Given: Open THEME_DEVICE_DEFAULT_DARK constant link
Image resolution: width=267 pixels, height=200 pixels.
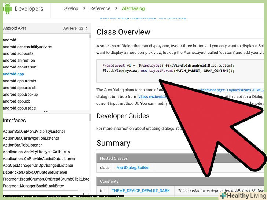Looking at the screenshot, I should [141, 190].
